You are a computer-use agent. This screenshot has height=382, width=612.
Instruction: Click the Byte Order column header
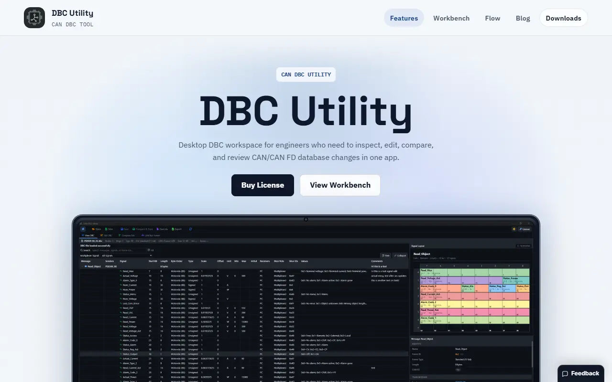tap(176, 261)
